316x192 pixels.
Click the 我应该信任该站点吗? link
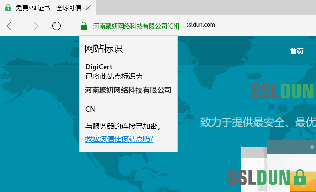point(119,139)
